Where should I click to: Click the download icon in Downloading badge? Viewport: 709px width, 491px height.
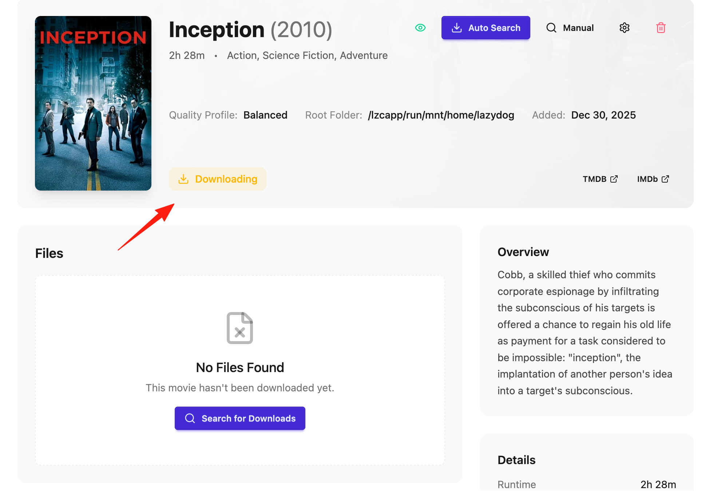tap(183, 179)
